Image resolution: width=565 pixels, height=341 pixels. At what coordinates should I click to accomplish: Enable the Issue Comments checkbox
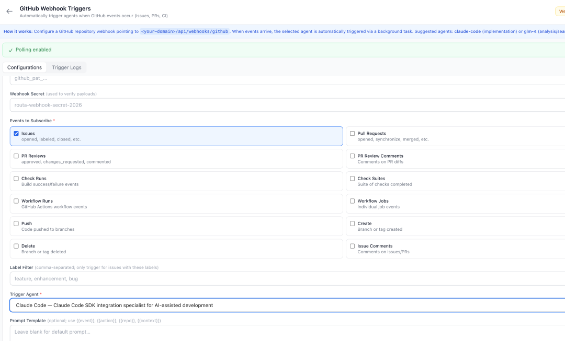tap(353, 246)
